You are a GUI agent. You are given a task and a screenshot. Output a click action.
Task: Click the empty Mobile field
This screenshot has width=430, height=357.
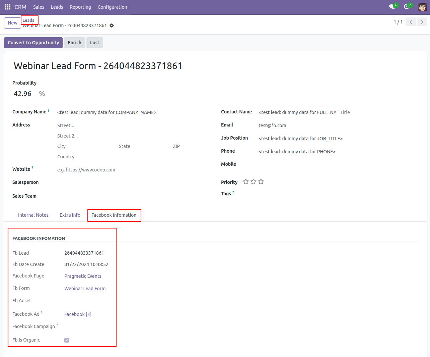tap(338, 165)
